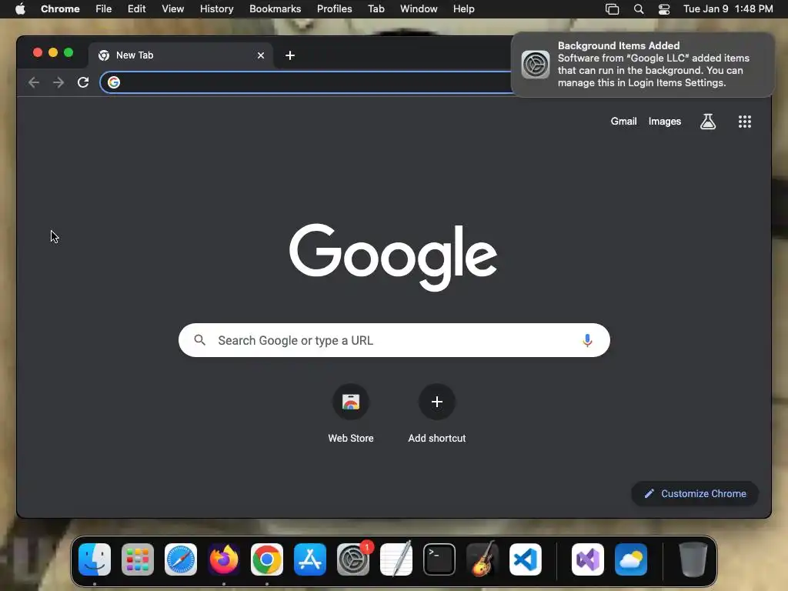Open the Bookmarks menu
The height and width of the screenshot is (591, 788).
[x=275, y=9]
